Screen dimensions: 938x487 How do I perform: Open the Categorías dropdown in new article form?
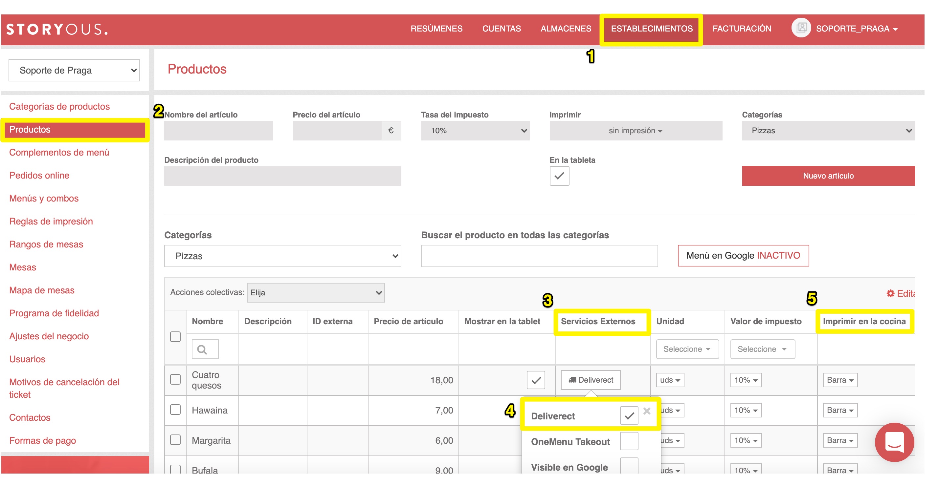coord(828,131)
